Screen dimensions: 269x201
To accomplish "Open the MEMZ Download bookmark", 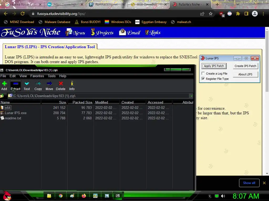I will [x=19, y=22].
